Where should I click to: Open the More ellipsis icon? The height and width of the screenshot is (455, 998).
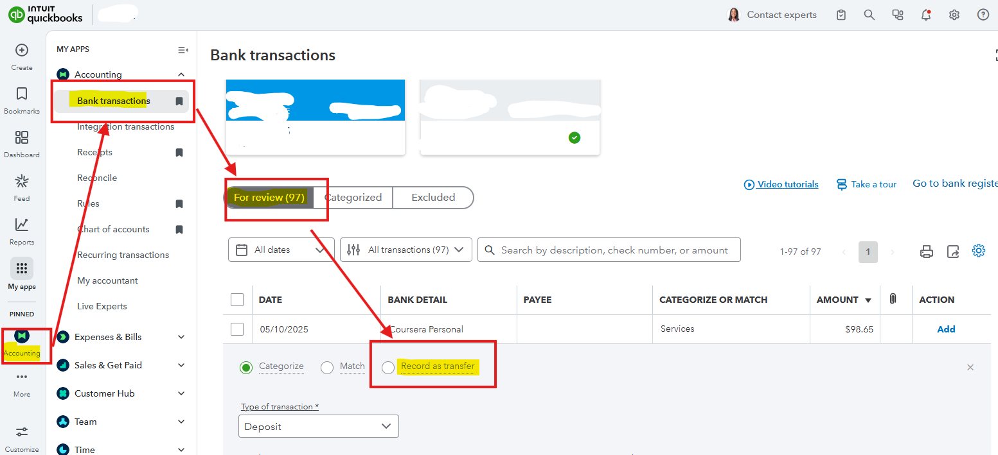[22, 377]
